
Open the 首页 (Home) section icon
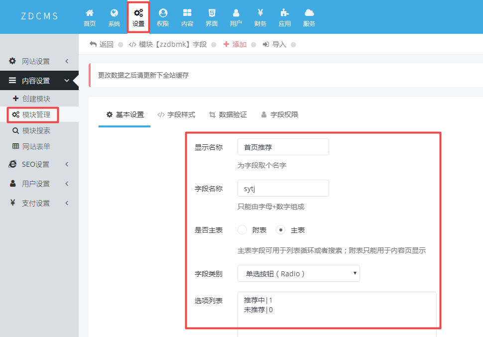tap(89, 16)
